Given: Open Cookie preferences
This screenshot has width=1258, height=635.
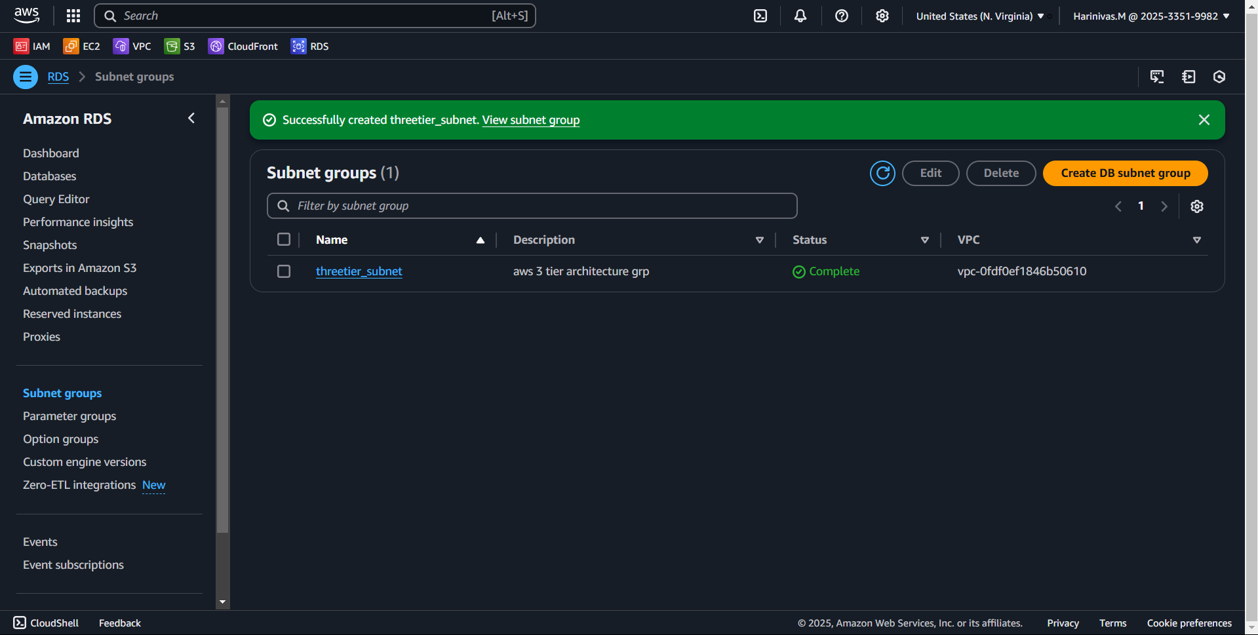Looking at the screenshot, I should tap(1189, 623).
